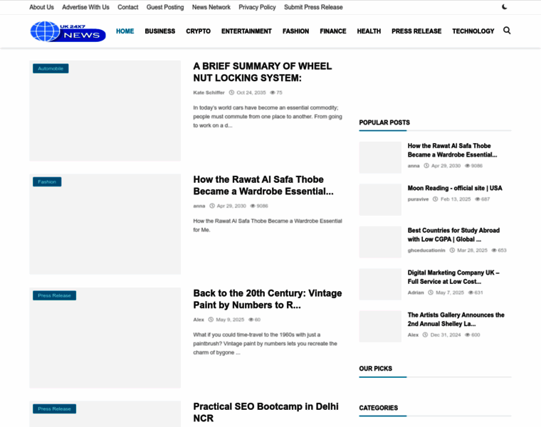Image resolution: width=541 pixels, height=427 pixels.
Task: Click author Alex under Vintage Paint article
Action: click(199, 320)
